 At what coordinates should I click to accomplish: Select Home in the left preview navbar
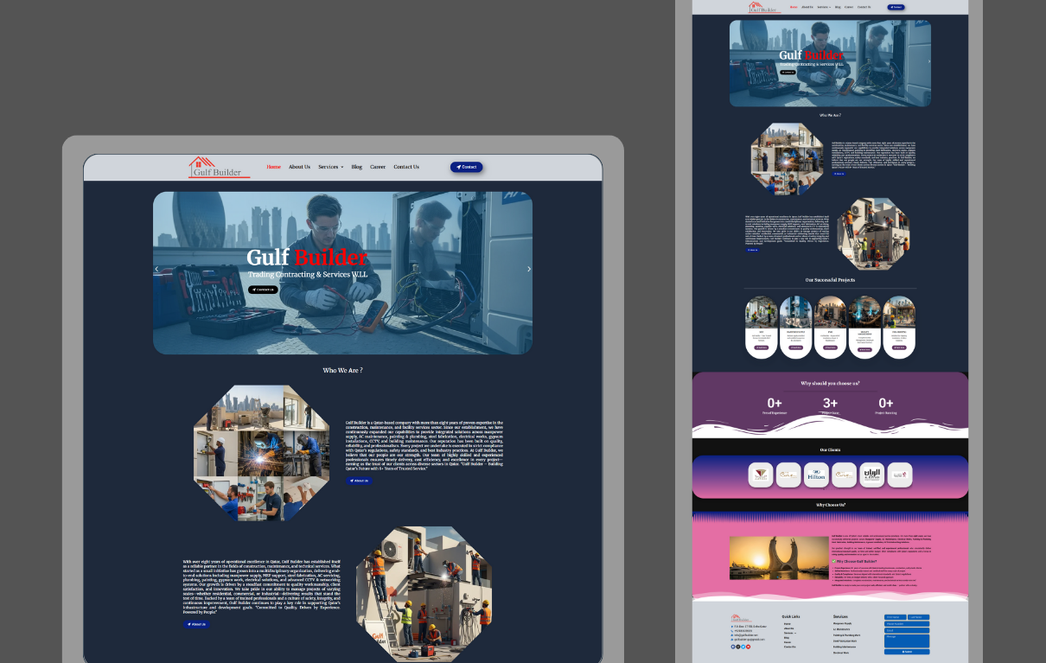(x=273, y=167)
